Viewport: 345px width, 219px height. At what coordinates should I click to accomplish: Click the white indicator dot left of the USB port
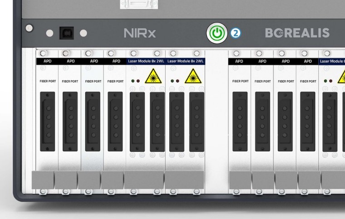(x=50, y=33)
